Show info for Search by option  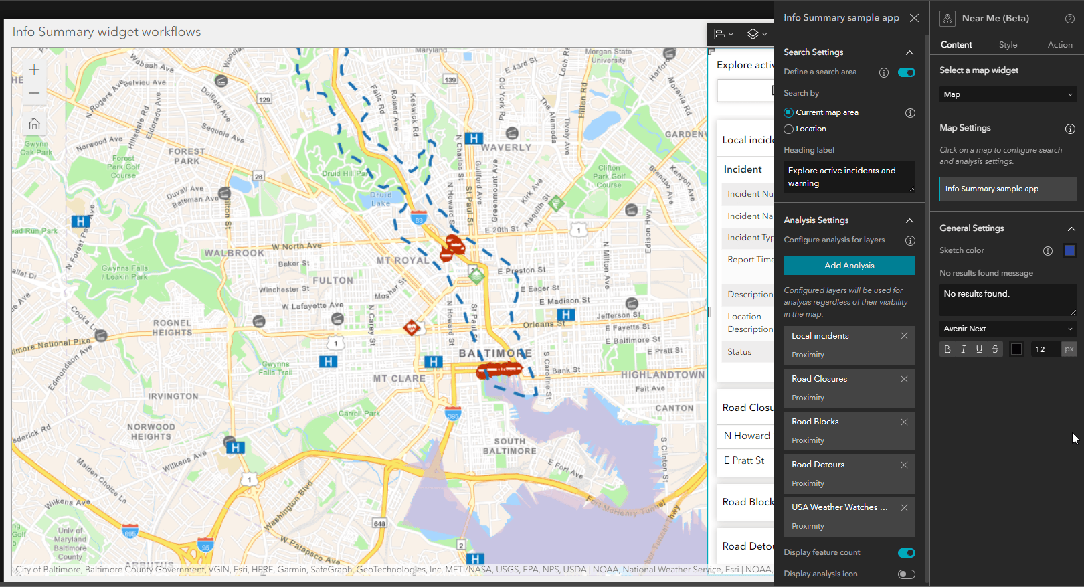(910, 113)
